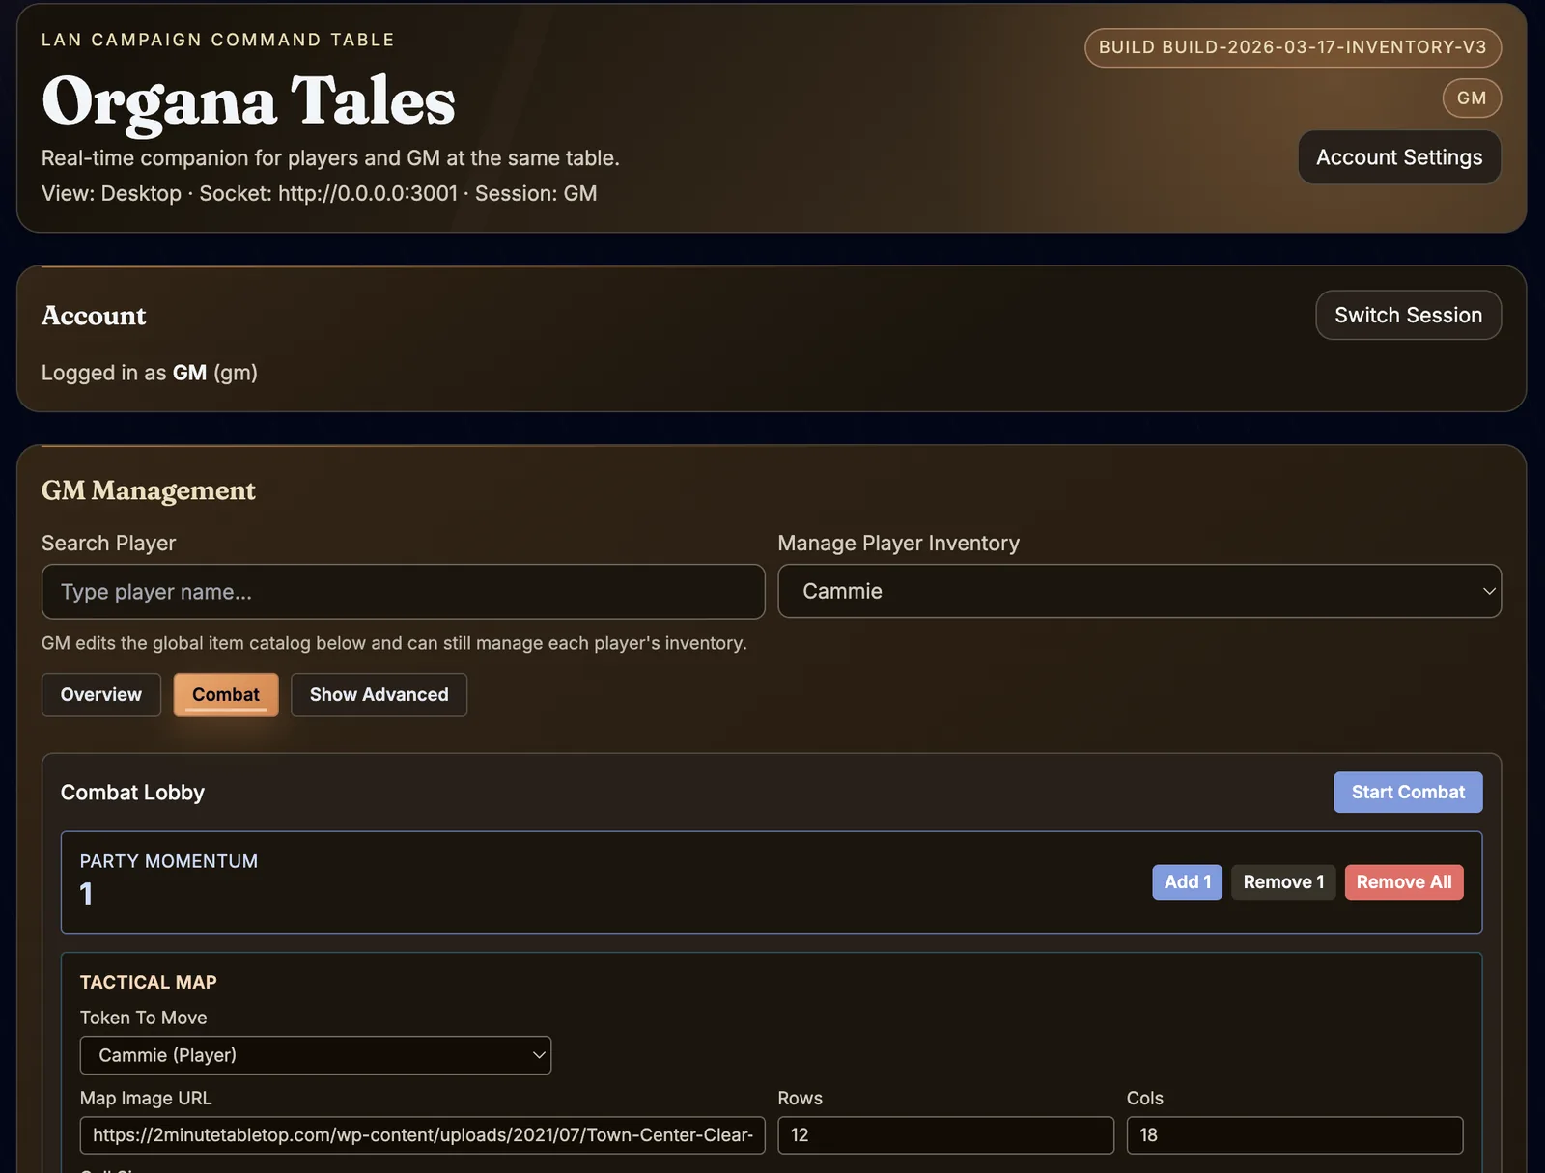Click the Switch Session button
This screenshot has height=1173, width=1545.
[1408, 316]
